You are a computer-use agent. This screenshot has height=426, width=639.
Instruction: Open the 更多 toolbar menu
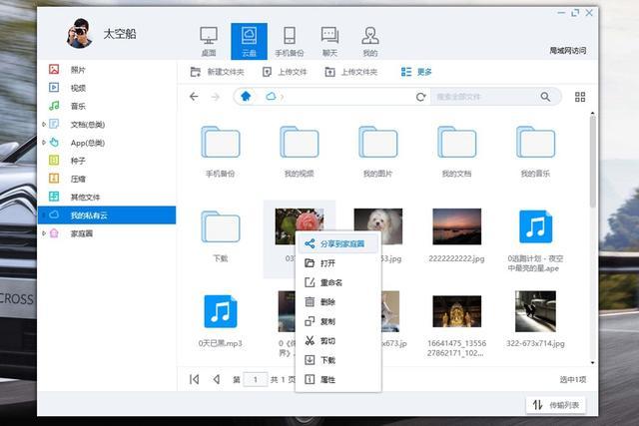pos(416,72)
